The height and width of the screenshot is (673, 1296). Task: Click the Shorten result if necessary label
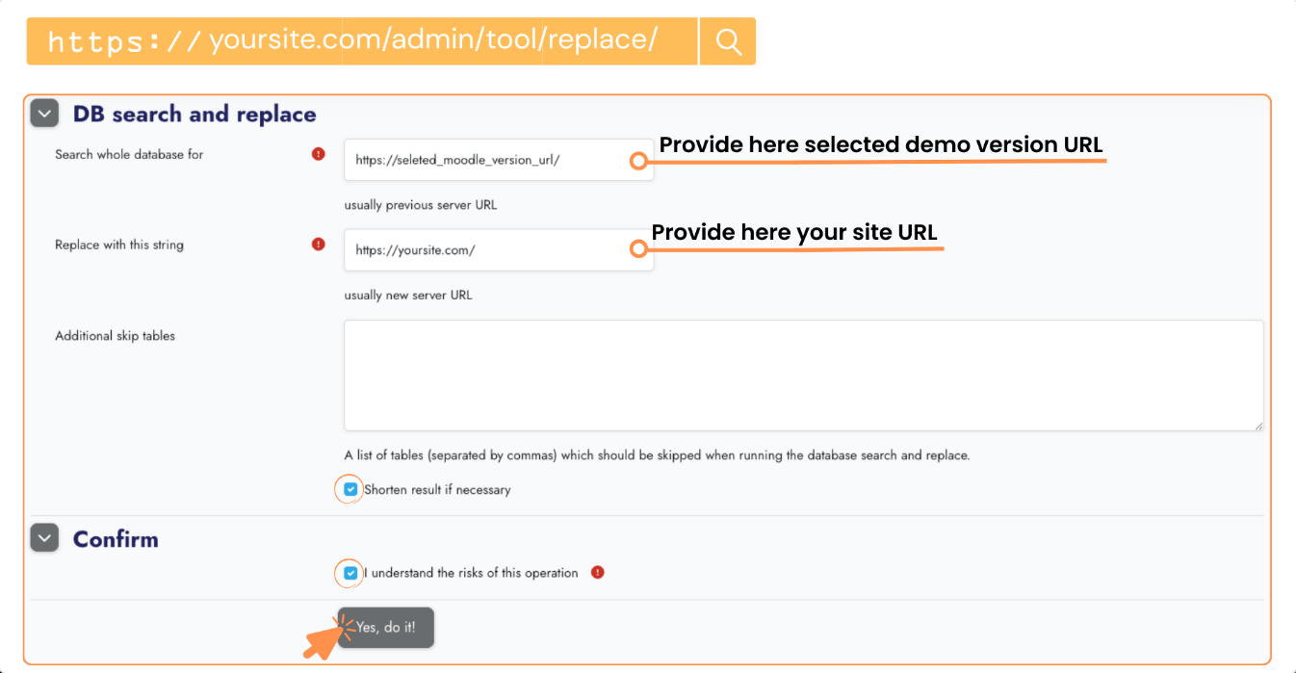437,490
